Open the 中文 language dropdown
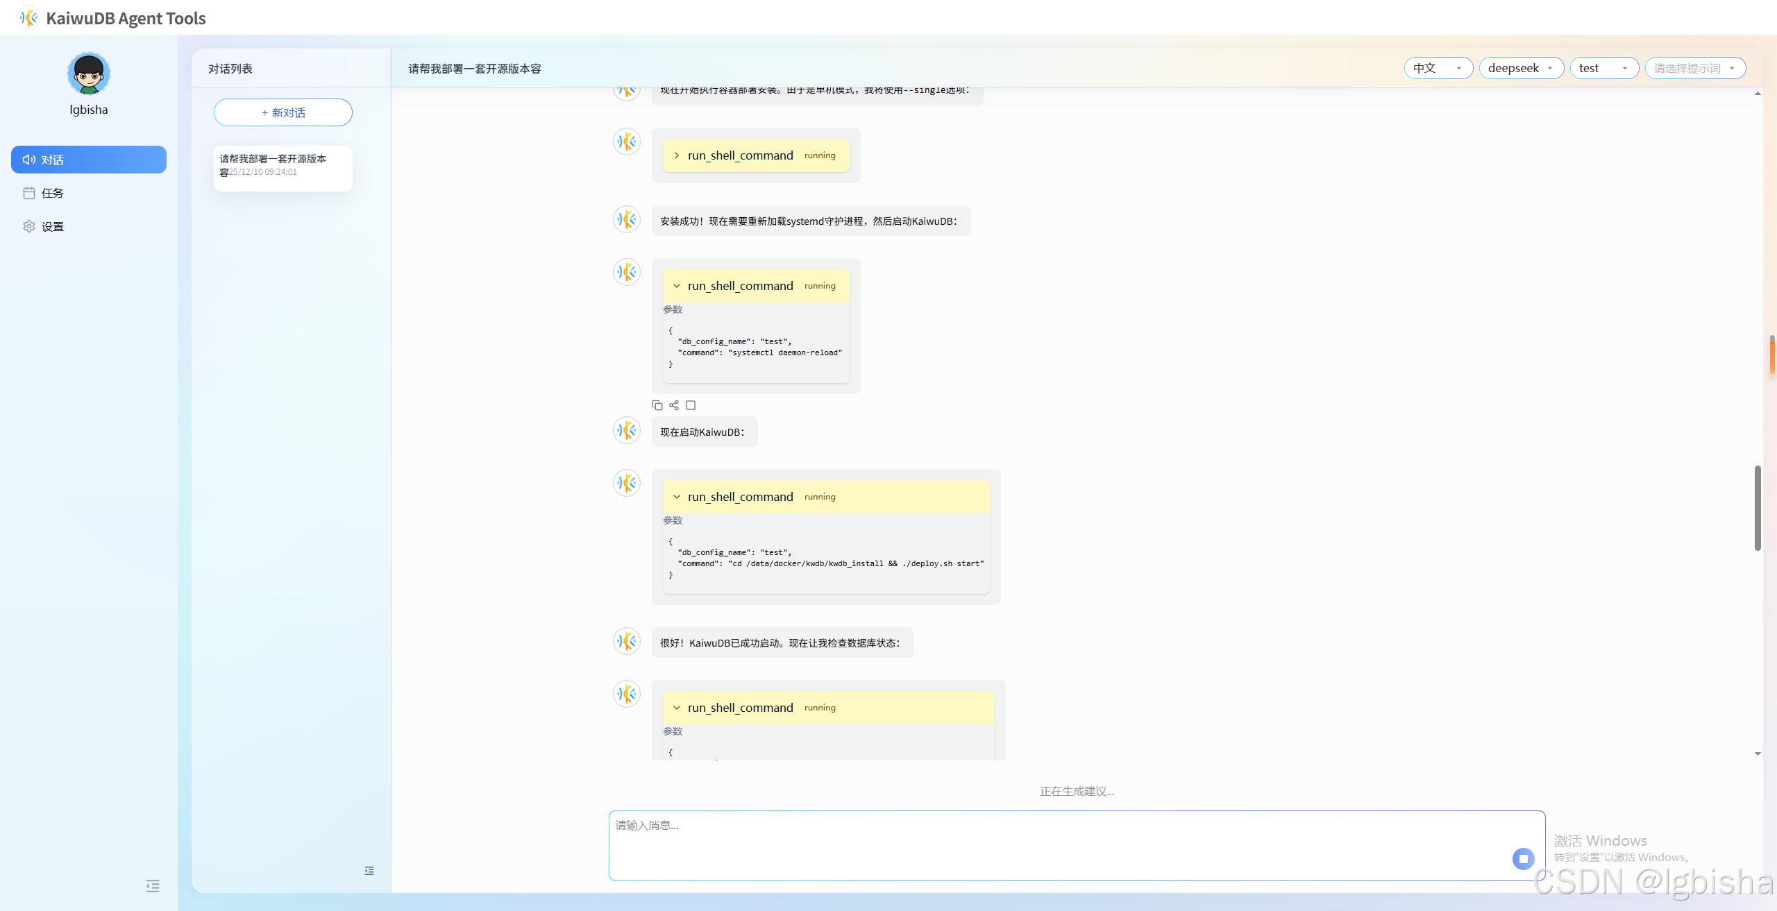This screenshot has width=1777, height=911. [x=1438, y=68]
